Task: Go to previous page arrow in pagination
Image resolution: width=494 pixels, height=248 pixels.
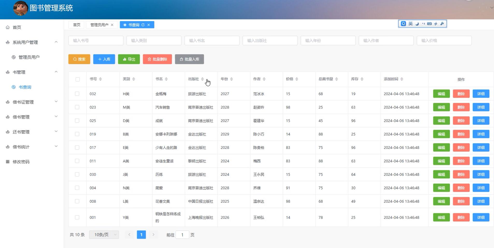Action: tap(129, 235)
